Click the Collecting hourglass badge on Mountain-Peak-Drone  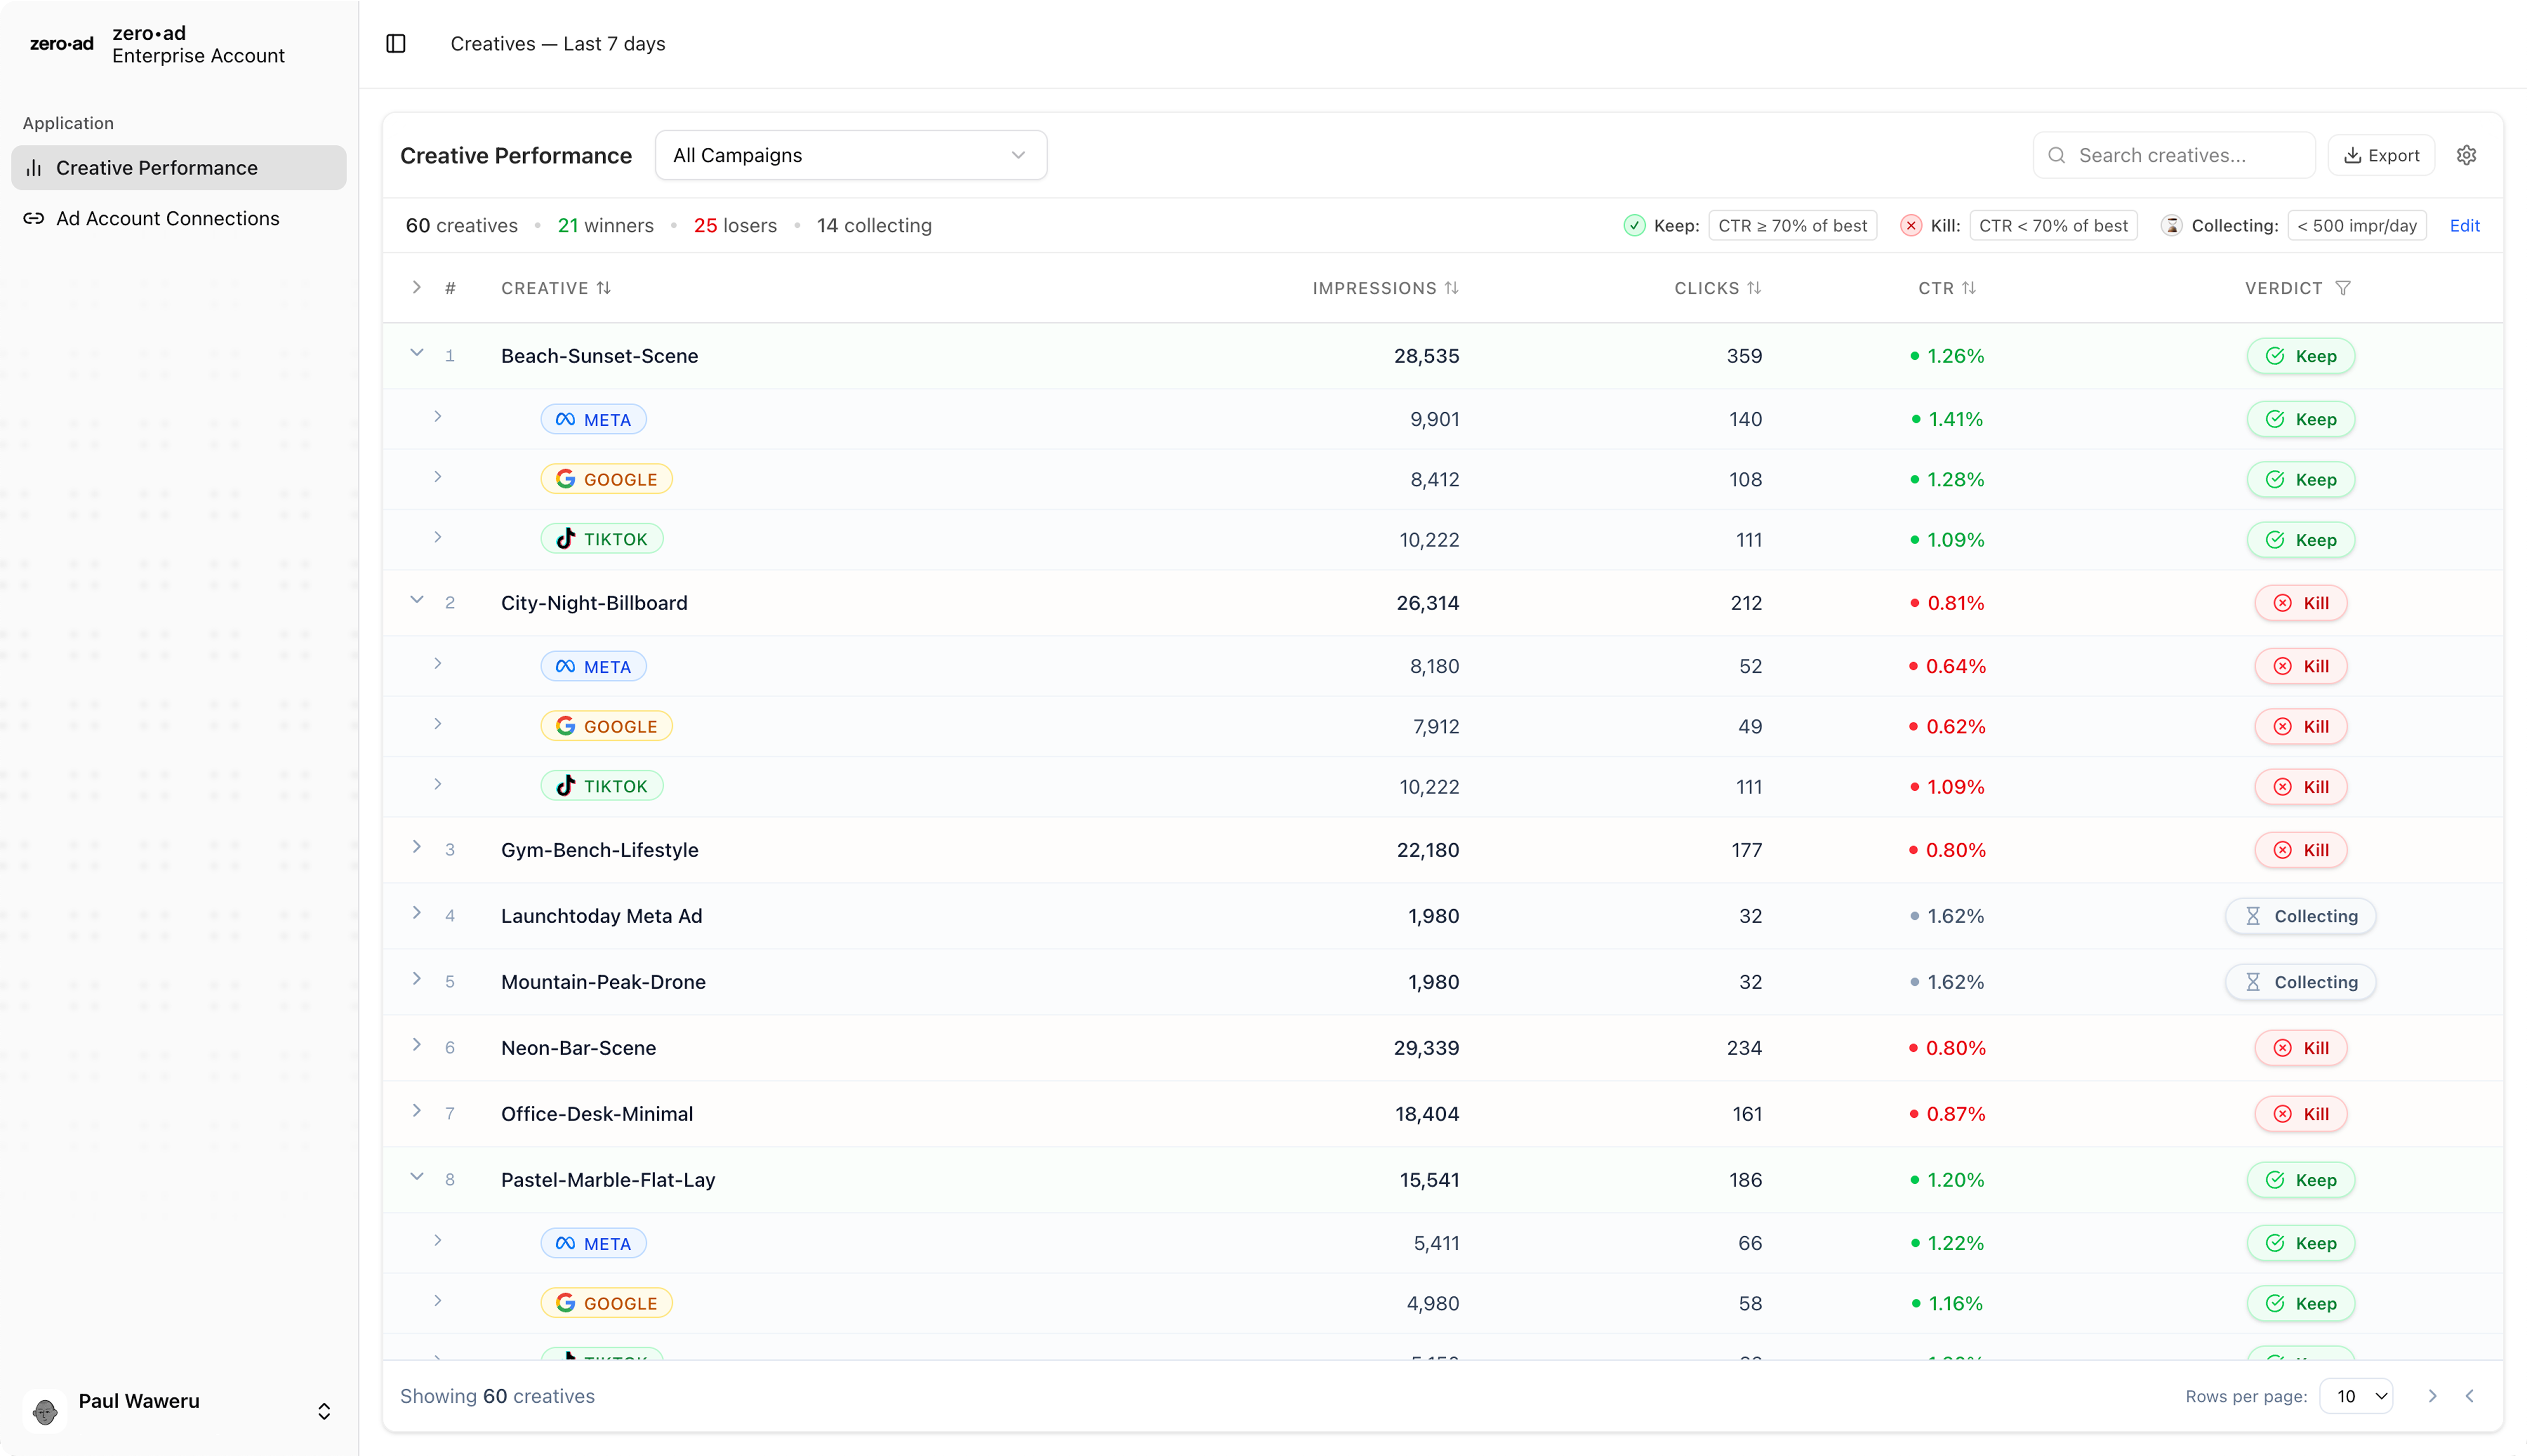[2300, 982]
